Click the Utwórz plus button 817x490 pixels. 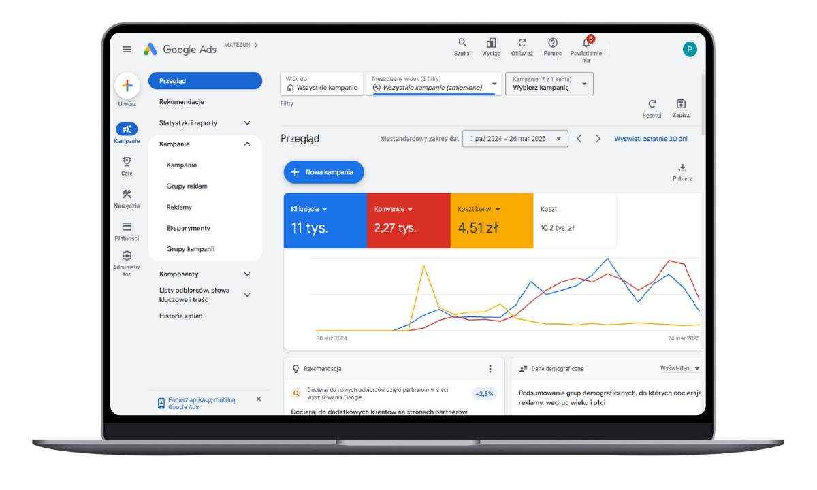coord(127,86)
